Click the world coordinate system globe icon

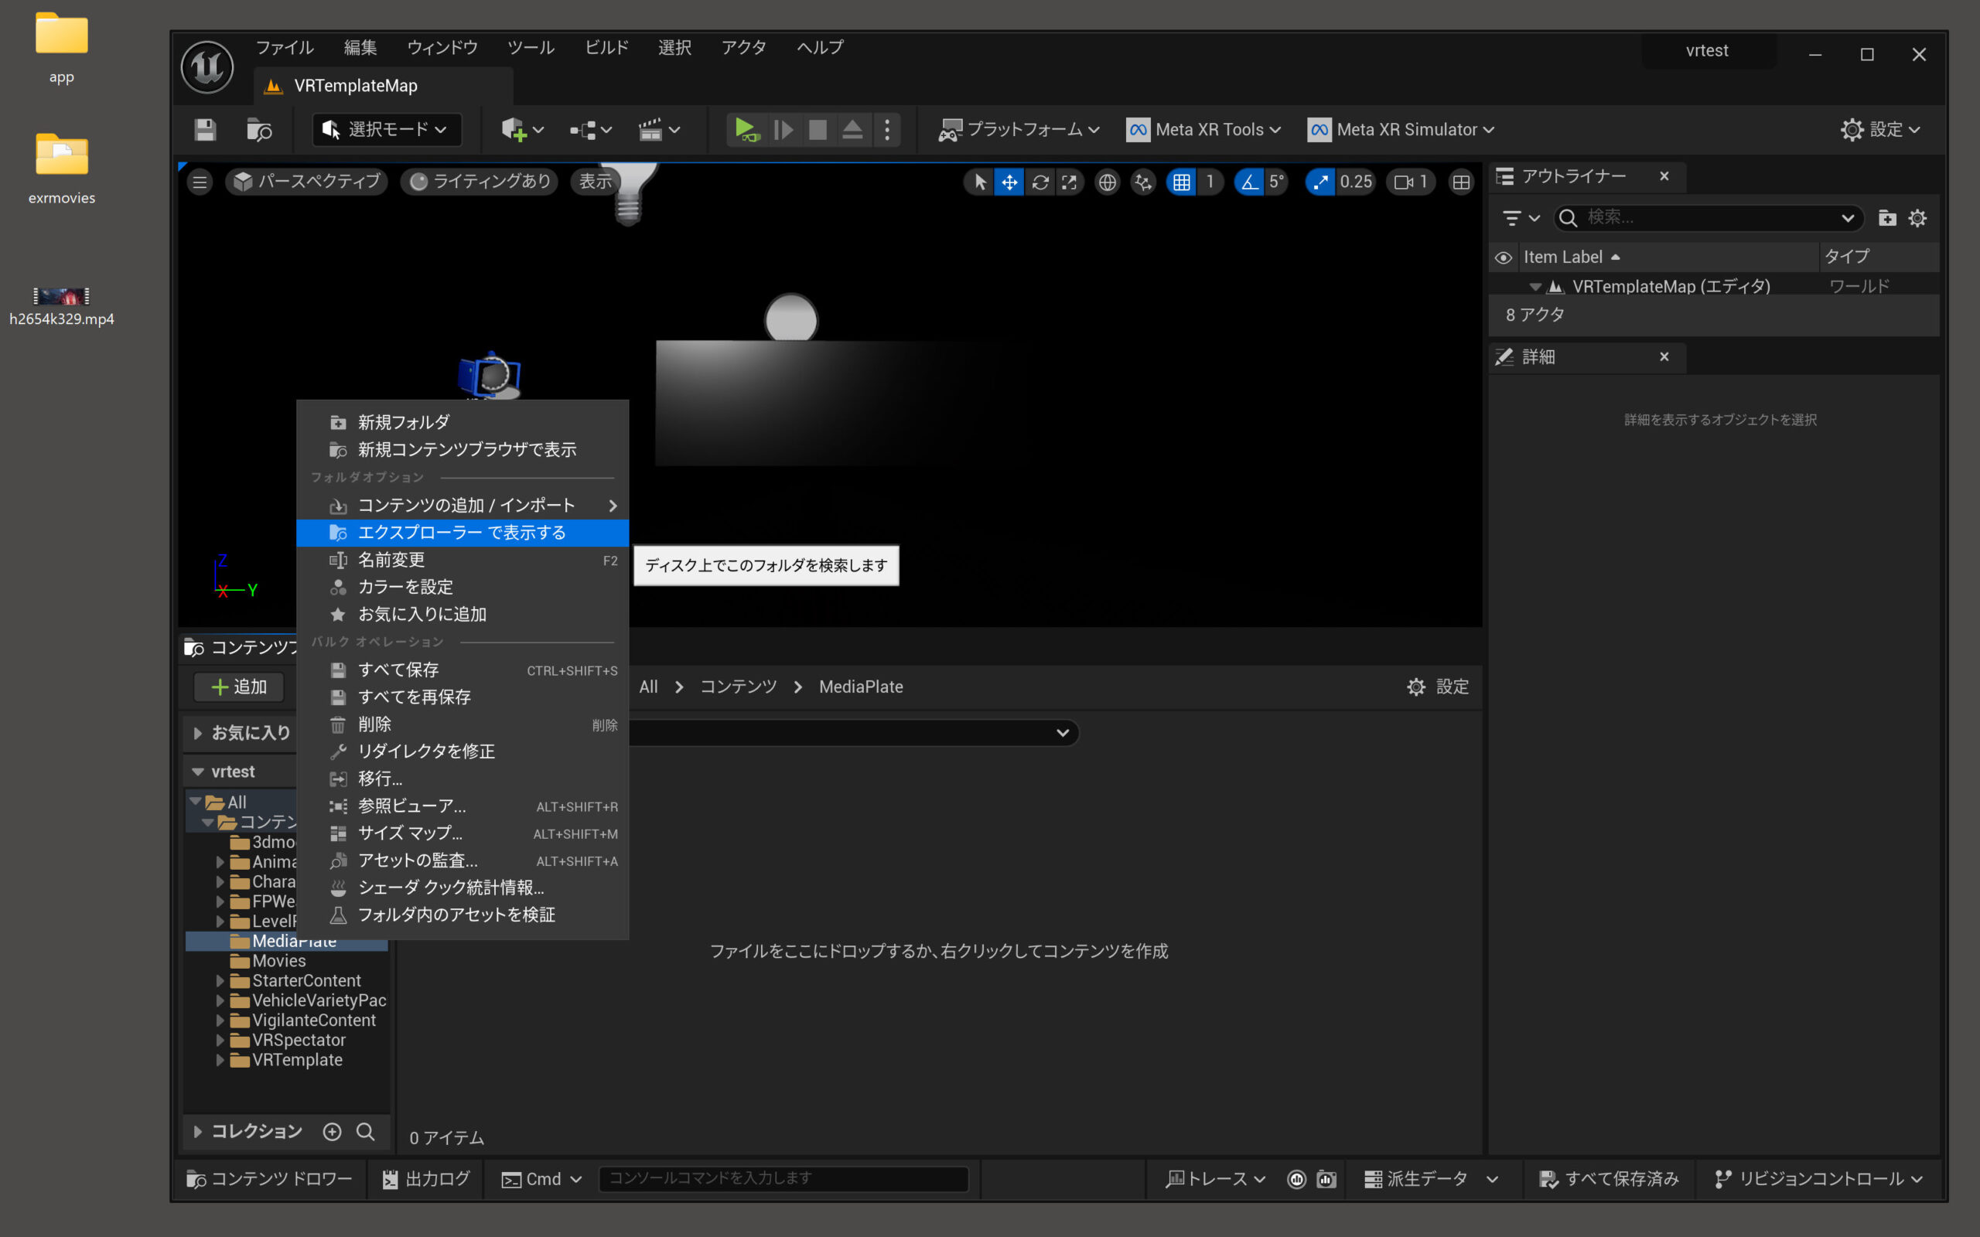[x=1107, y=182]
